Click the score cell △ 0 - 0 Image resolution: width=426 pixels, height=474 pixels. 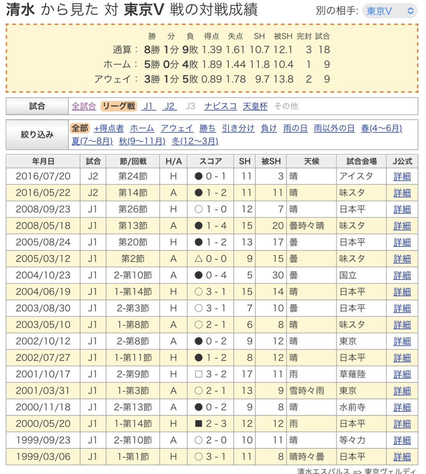click(211, 259)
